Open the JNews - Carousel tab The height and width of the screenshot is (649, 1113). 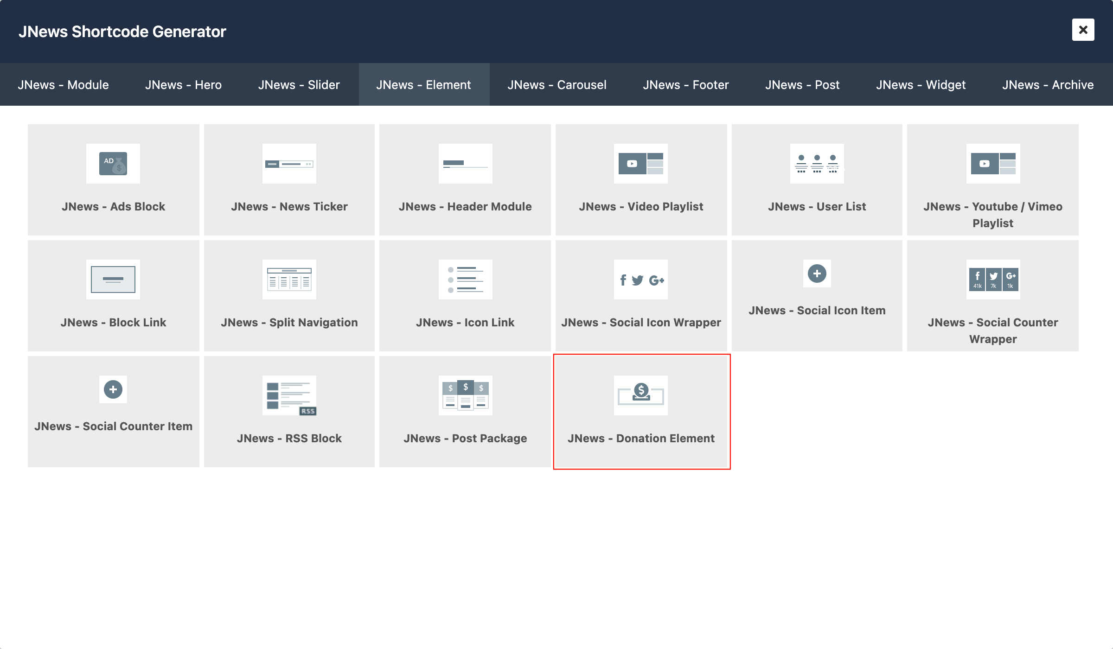(557, 85)
